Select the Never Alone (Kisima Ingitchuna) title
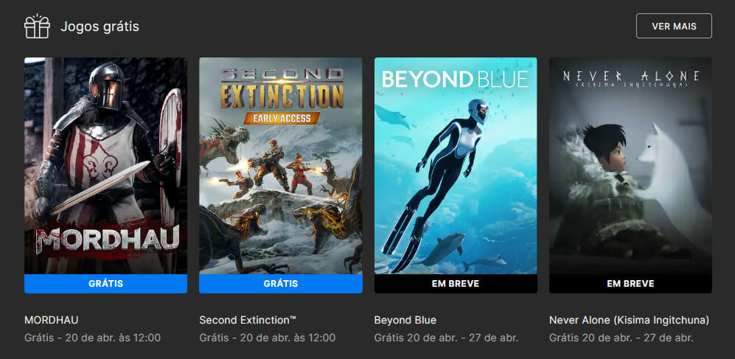This screenshot has width=735, height=359. click(629, 321)
